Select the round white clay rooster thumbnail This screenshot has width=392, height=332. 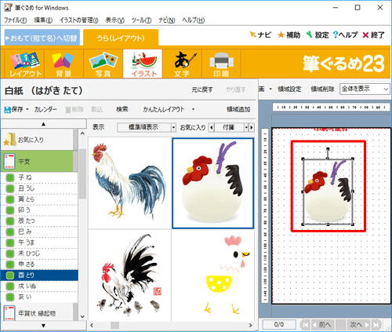pos(213,183)
